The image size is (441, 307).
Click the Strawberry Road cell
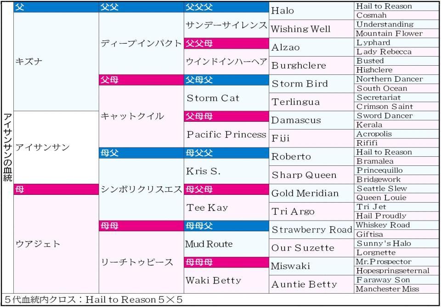point(311,230)
